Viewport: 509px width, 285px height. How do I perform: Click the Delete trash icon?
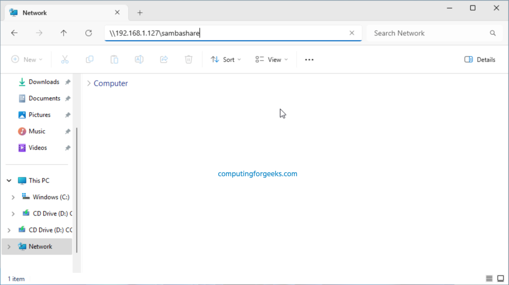pos(188,60)
